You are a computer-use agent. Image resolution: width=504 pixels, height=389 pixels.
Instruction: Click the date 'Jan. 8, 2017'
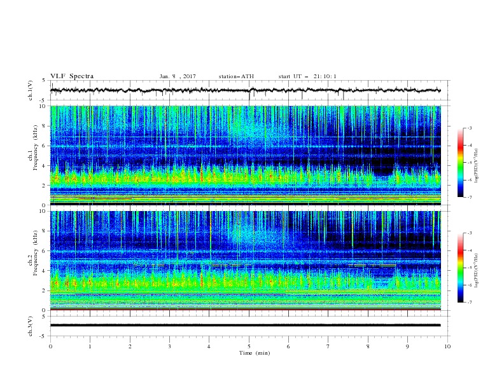[178, 76]
